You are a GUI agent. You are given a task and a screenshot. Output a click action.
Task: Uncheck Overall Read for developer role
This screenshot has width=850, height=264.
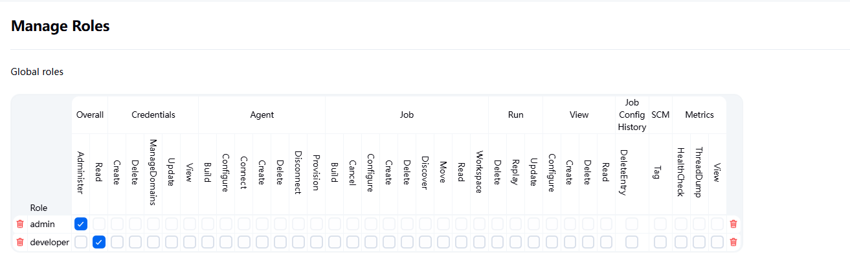[99, 242]
